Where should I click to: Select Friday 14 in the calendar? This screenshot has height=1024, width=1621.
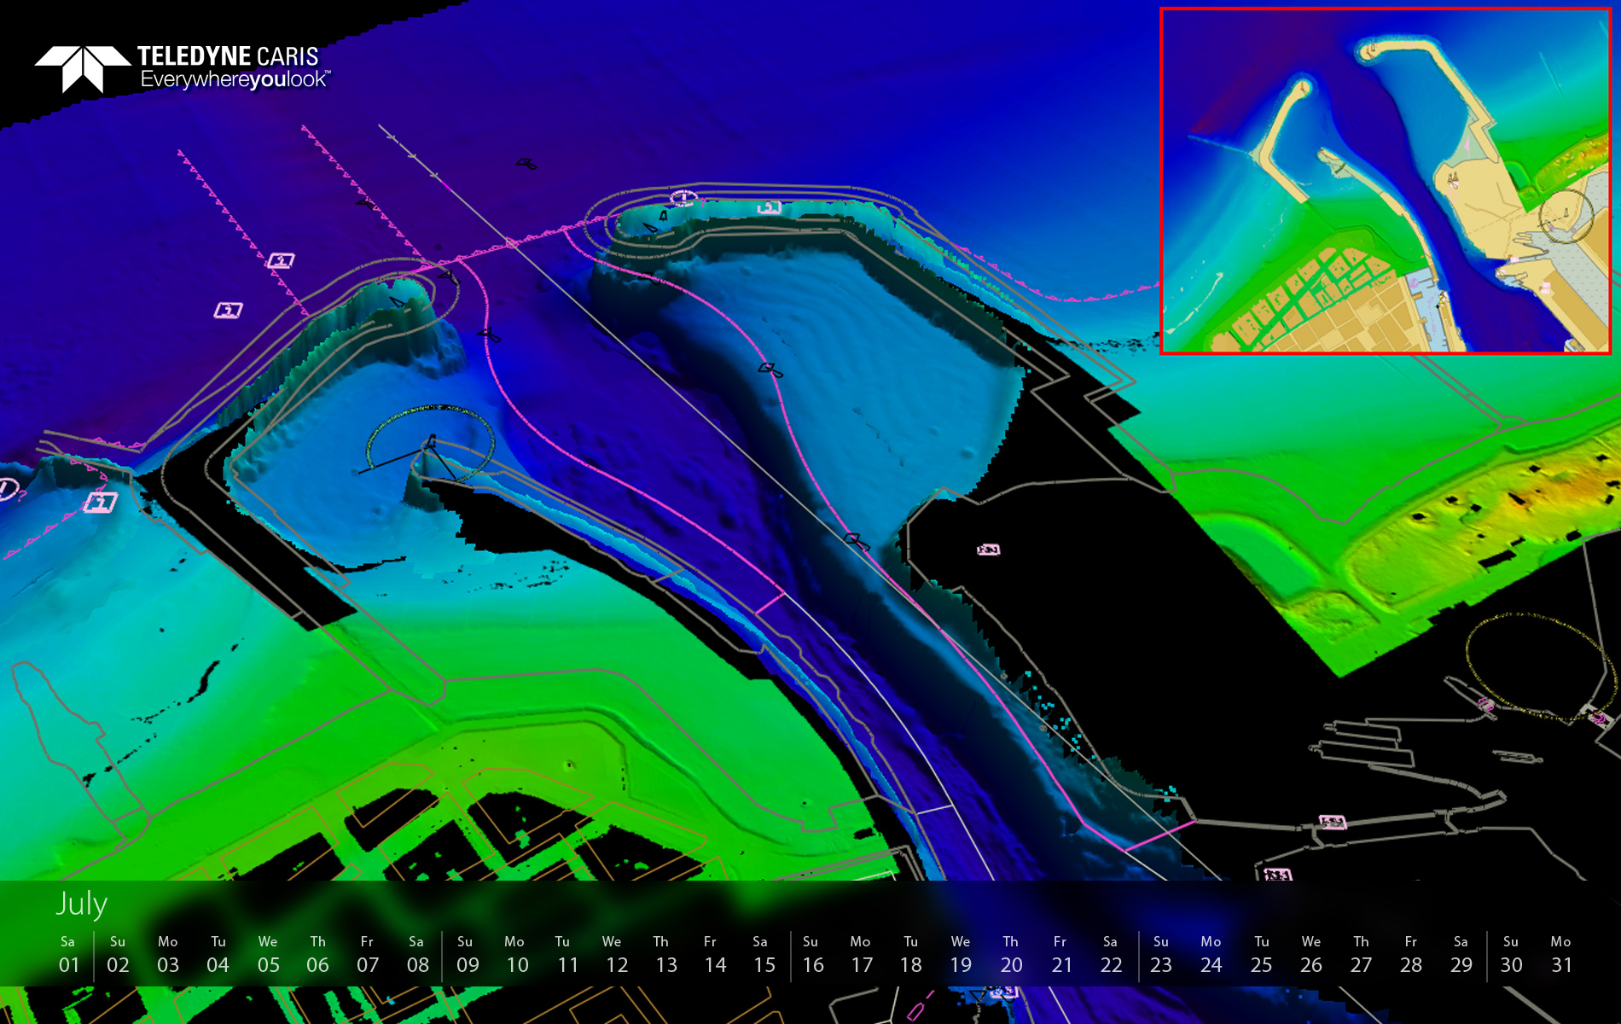(715, 955)
